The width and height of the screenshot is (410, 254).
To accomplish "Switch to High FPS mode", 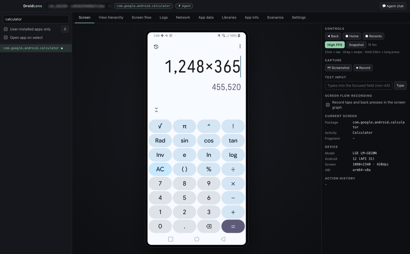I will click(x=335, y=45).
